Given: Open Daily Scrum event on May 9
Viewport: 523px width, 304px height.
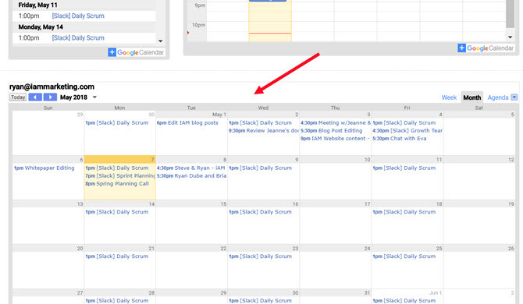Looking at the screenshot, I should (x=260, y=168).
